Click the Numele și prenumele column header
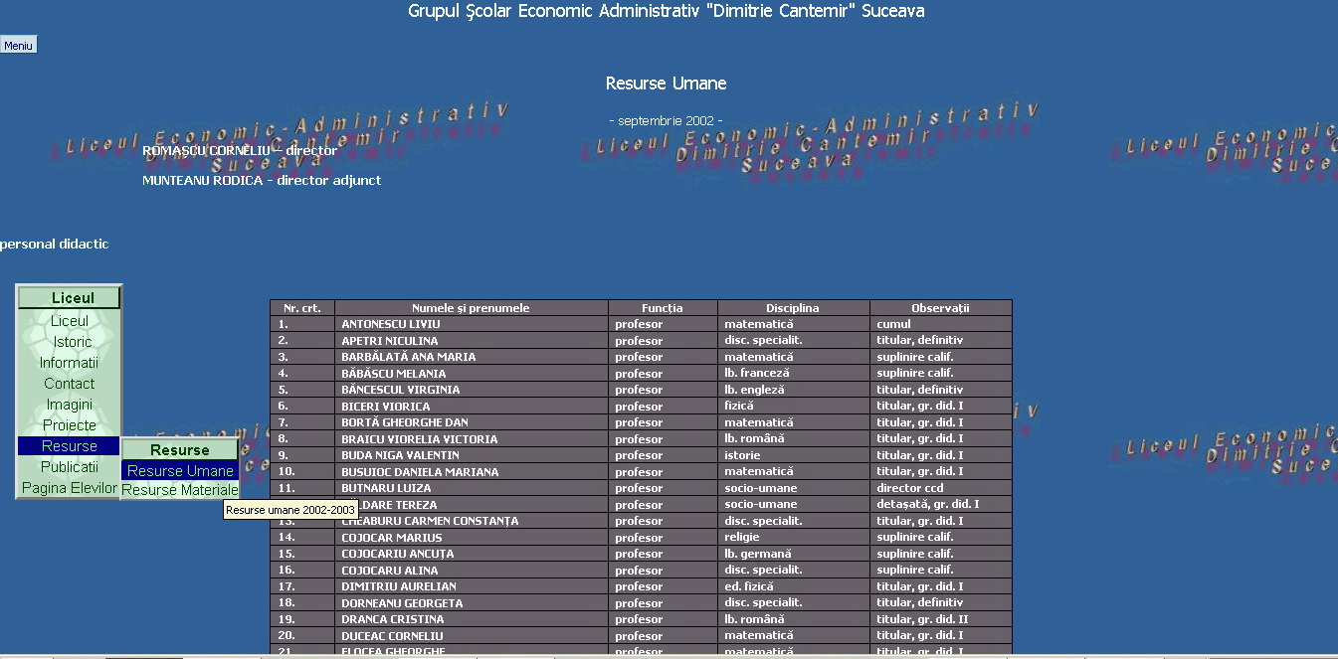 (472, 308)
